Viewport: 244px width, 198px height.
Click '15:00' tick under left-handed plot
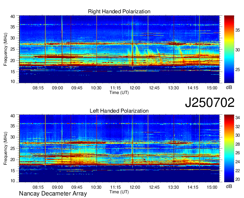[x=212, y=187]
